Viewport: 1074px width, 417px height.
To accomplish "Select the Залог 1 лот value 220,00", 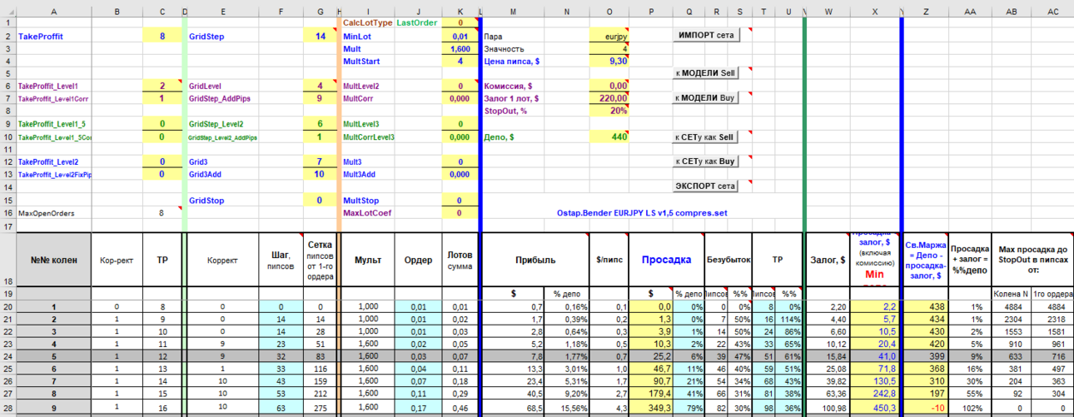I will [609, 98].
